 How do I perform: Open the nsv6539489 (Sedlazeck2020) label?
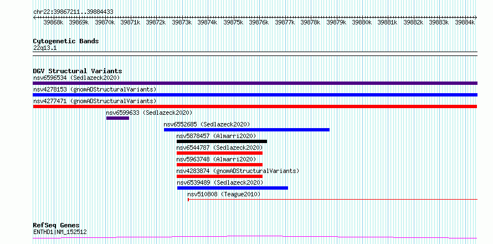[x=220, y=182]
